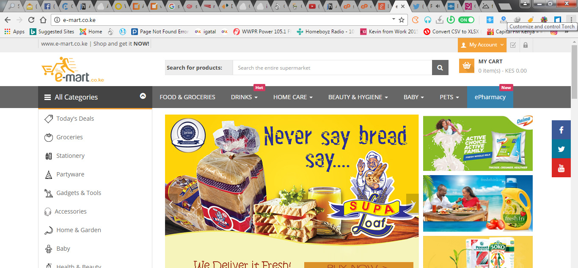Open the shopping cart basket icon
The image size is (578, 268).
pos(466,65)
